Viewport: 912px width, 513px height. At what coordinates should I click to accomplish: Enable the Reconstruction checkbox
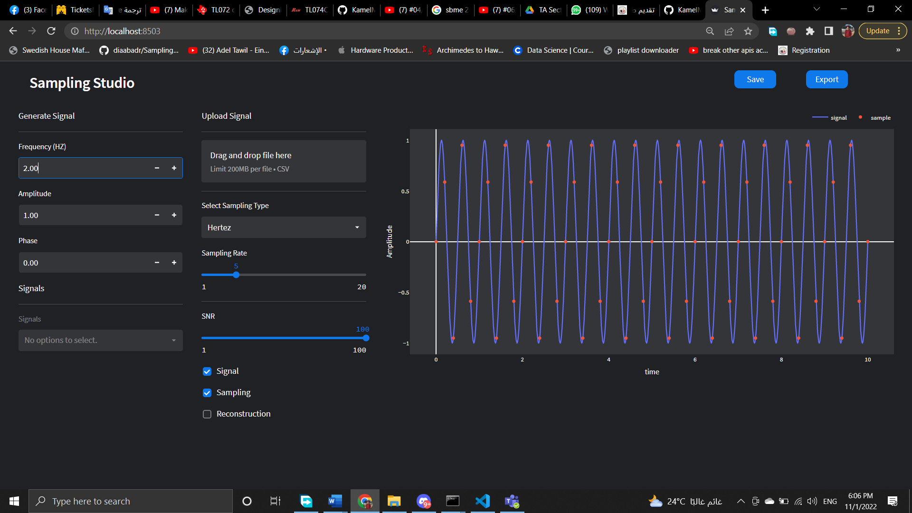click(x=207, y=414)
